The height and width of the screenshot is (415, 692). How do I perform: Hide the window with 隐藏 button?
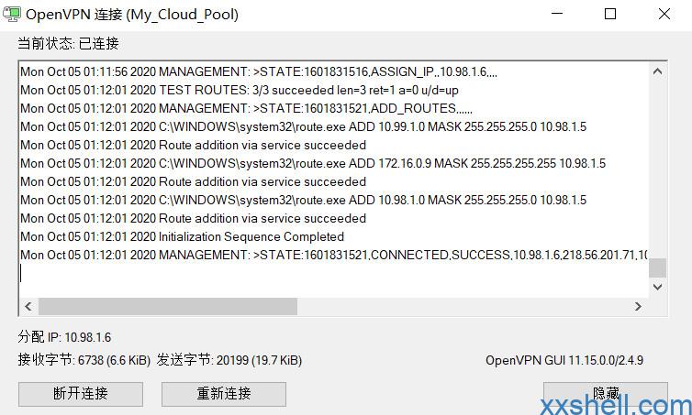(606, 393)
